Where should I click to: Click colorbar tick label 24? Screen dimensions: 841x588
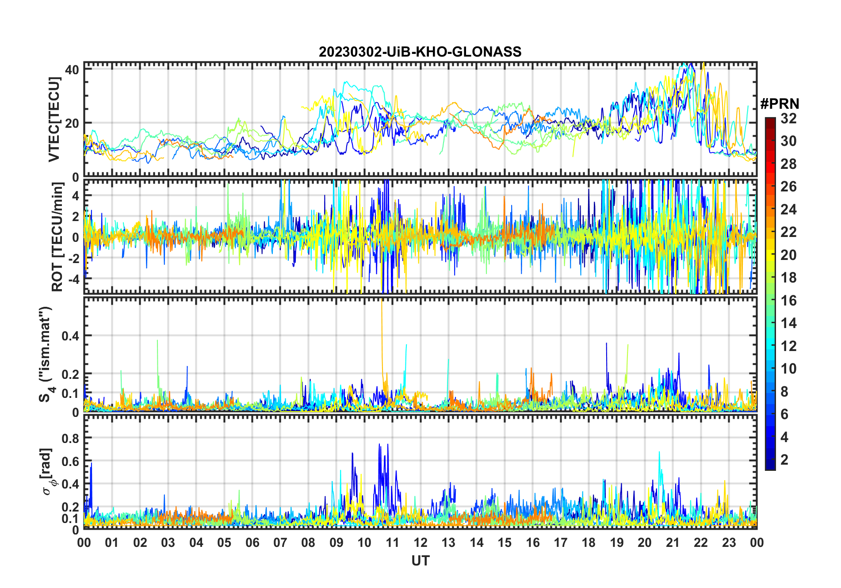pyautogui.click(x=788, y=210)
